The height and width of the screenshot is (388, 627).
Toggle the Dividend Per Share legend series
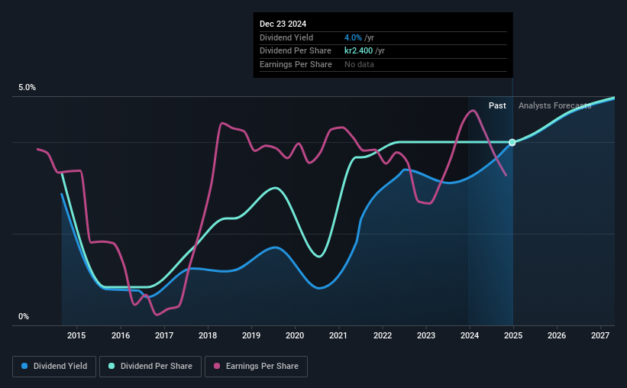pyautogui.click(x=150, y=367)
